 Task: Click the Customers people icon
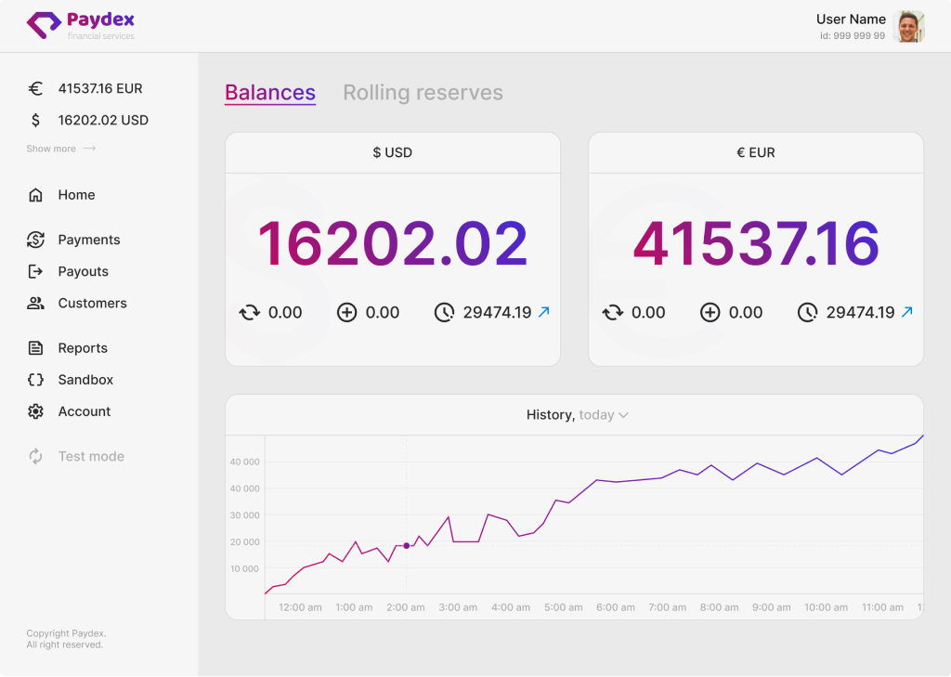tap(36, 303)
